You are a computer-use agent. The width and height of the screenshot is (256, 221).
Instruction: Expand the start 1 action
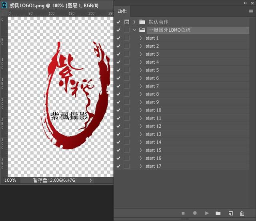[141, 38]
